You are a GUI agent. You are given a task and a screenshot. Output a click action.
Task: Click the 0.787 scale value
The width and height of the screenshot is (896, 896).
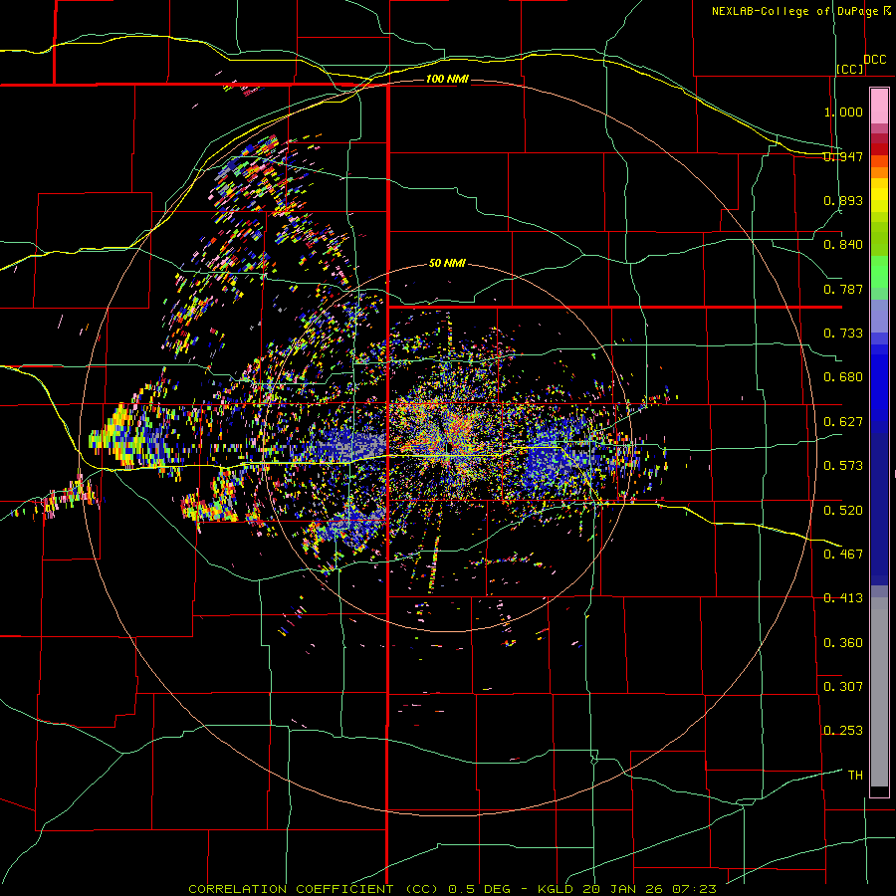click(843, 289)
